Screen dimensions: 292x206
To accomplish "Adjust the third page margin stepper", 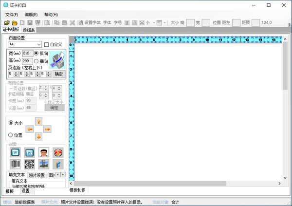I will (38, 74).
